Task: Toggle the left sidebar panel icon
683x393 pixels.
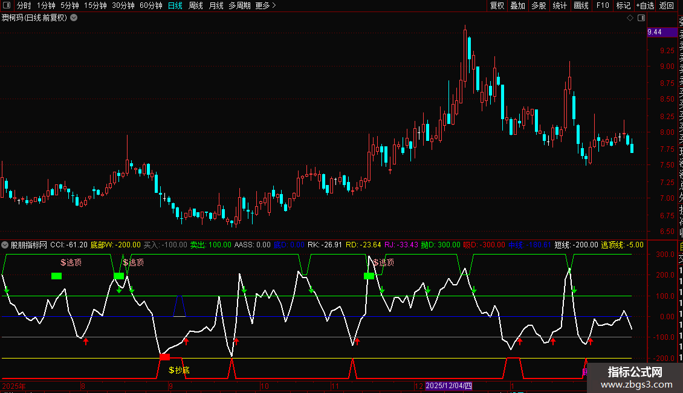Action: pyautogui.click(x=7, y=5)
